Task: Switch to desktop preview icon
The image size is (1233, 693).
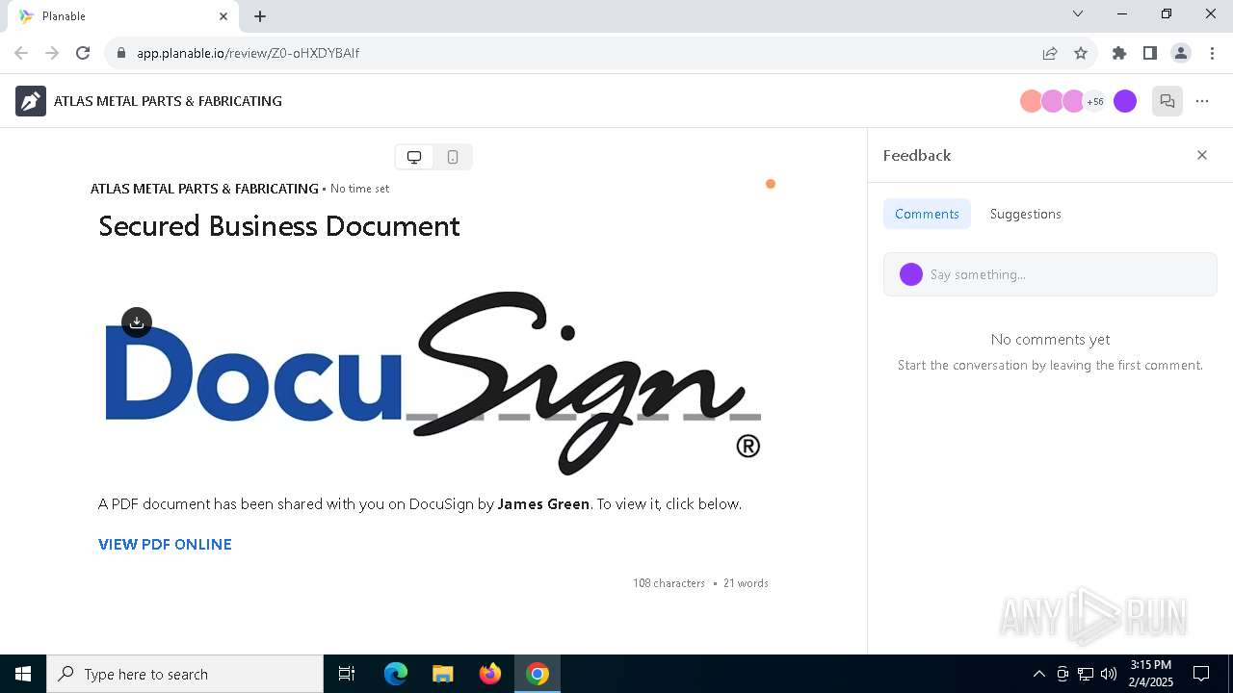Action: 414,157
